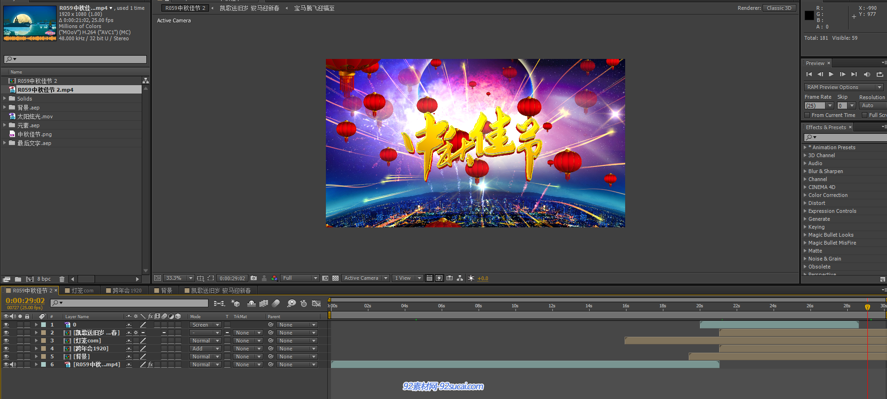Image resolution: width=887 pixels, height=399 pixels.
Task: Create a new folder in Project panel
Action: [18, 279]
